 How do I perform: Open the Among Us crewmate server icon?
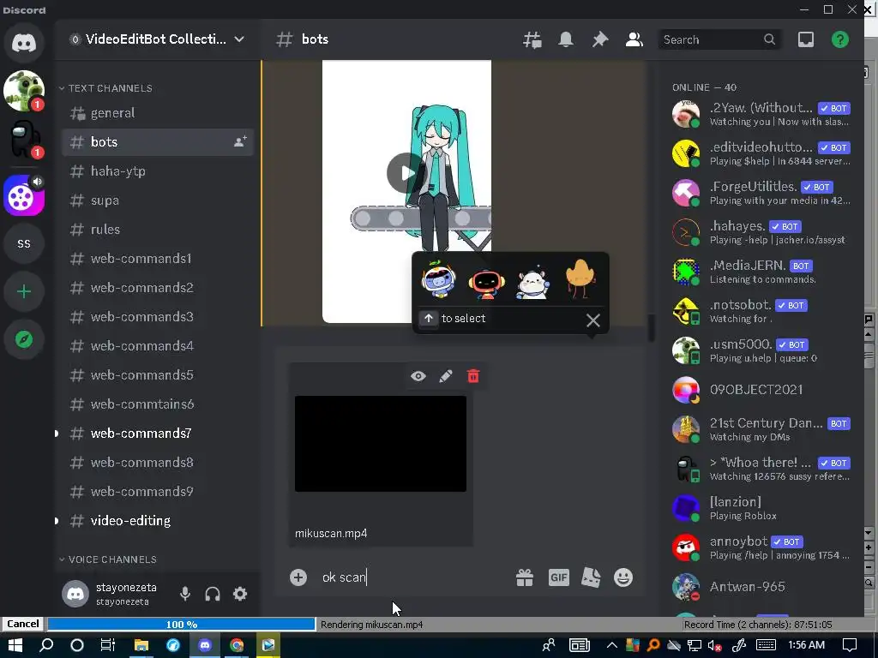(24, 140)
